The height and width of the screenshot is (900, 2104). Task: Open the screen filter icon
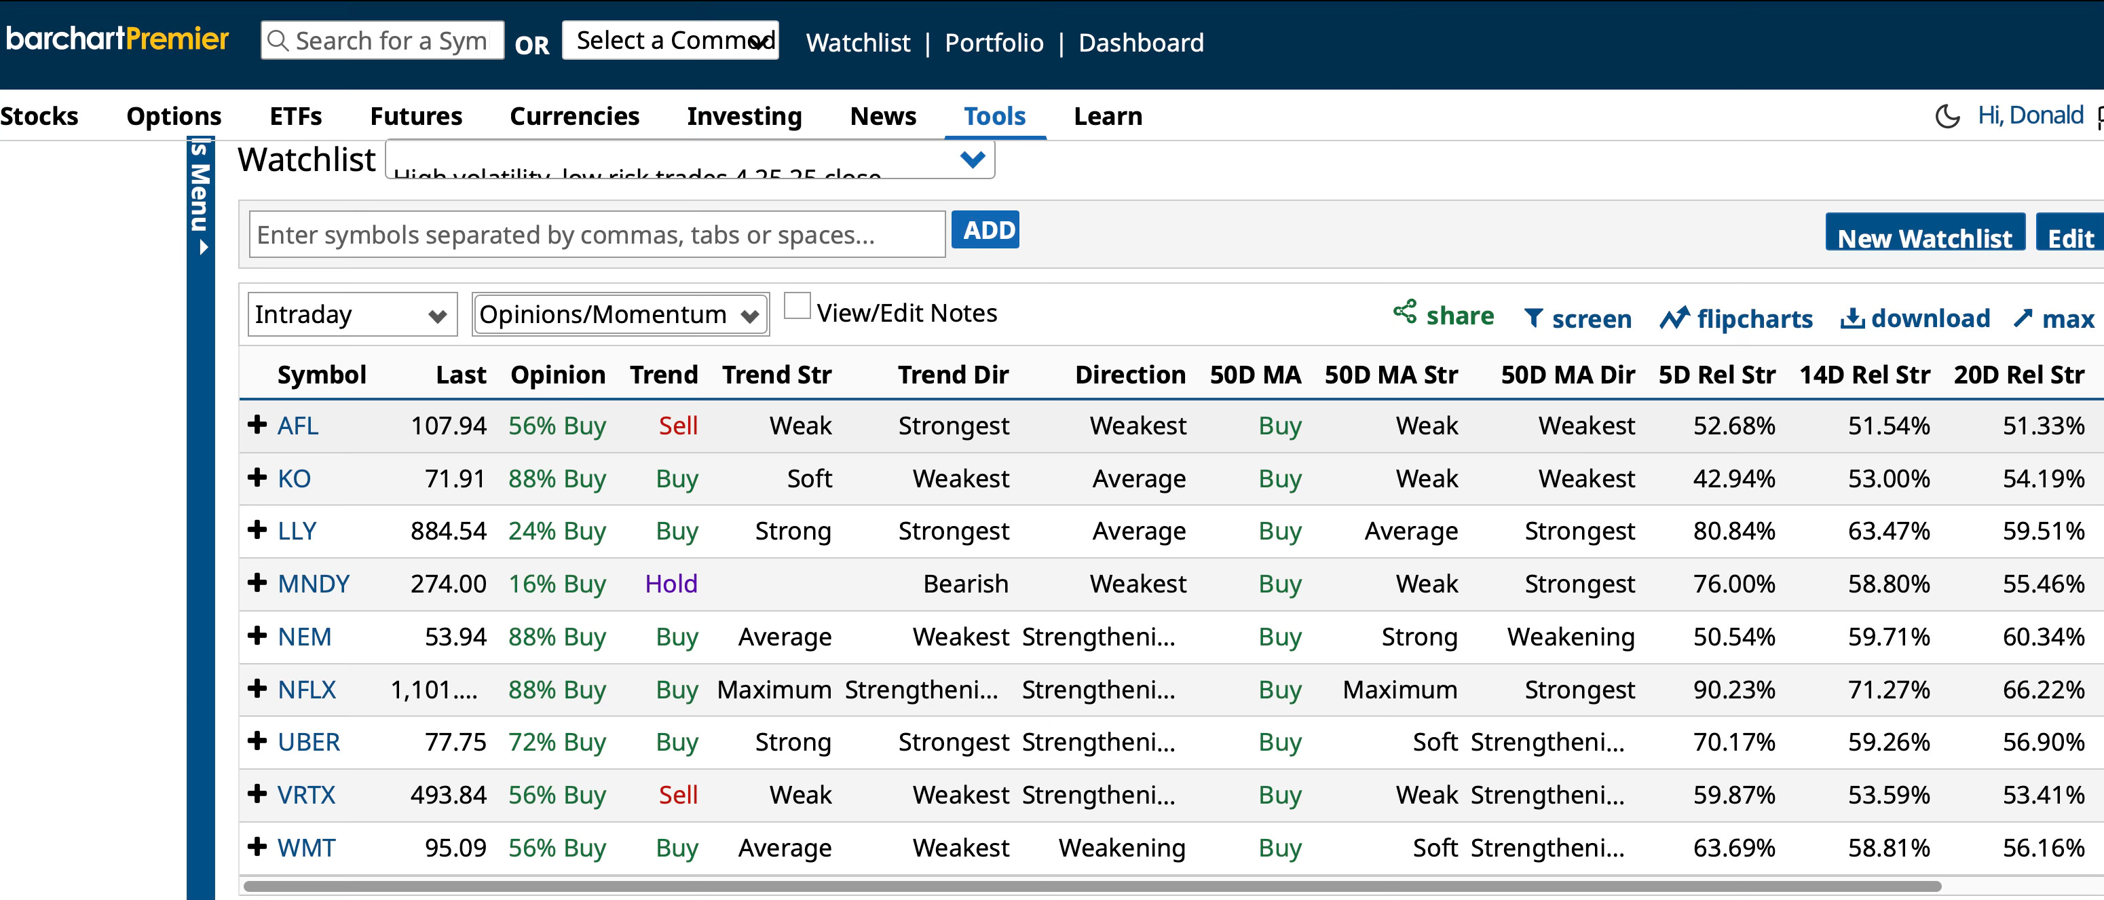[x=1533, y=318]
